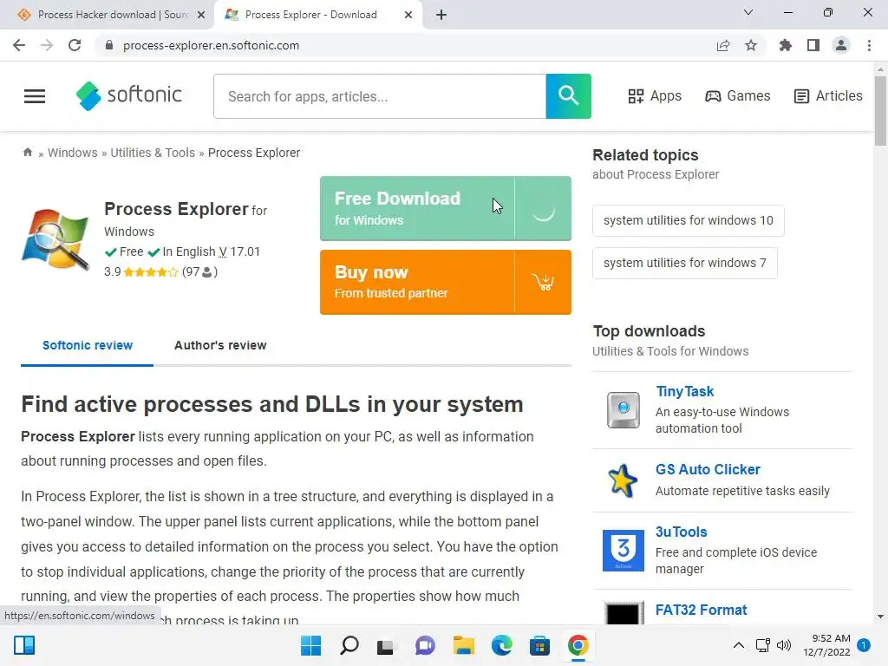This screenshot has width=888, height=666.
Task: Open Chrome three-dot menu
Action: click(869, 45)
